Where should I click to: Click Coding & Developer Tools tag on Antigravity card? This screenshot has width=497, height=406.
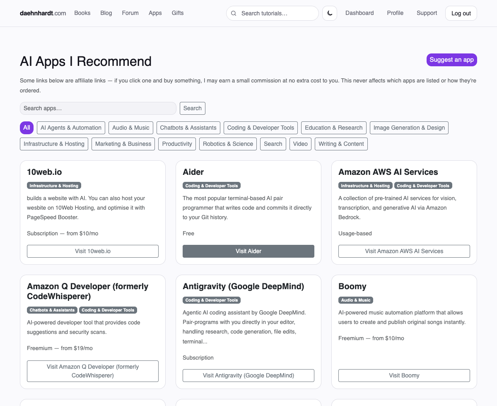tap(212, 300)
